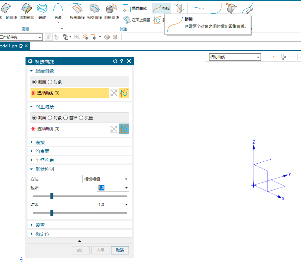The image size is (301, 262).
Task: Collapse the 起始对象 section
Action: [x=31, y=71]
